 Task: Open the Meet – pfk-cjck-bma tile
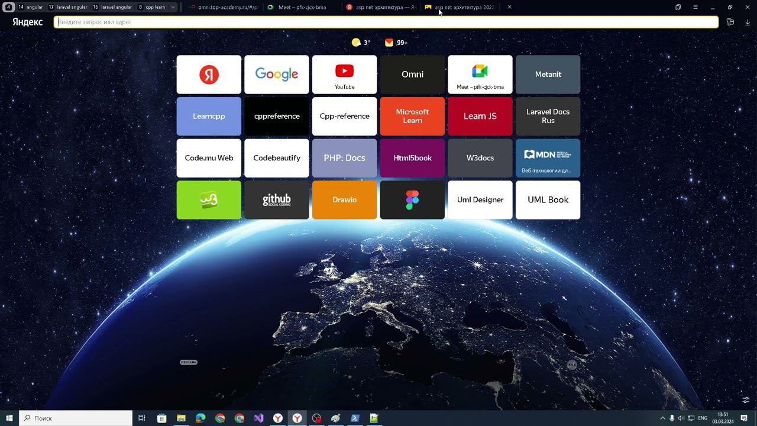[480, 75]
